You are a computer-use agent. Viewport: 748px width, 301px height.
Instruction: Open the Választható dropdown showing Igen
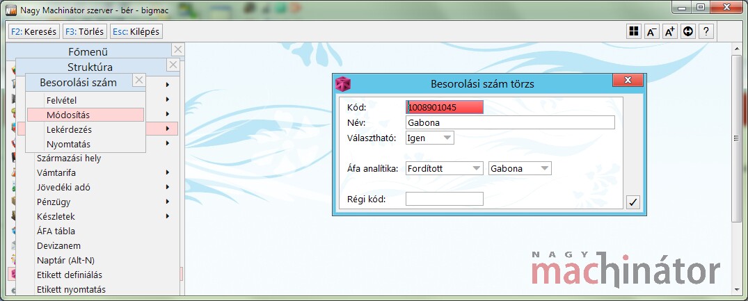point(430,138)
